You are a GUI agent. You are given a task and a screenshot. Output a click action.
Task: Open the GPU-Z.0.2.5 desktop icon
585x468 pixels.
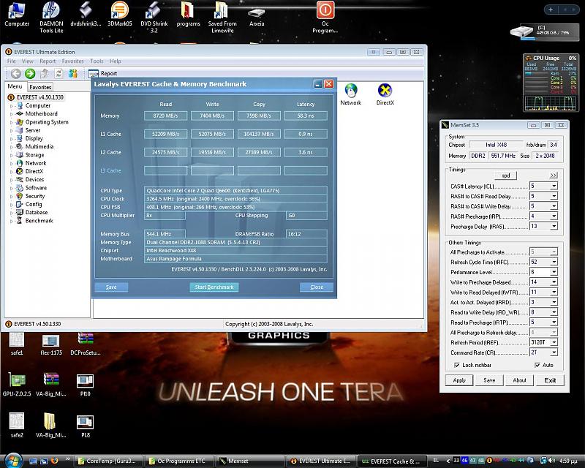[17, 385]
